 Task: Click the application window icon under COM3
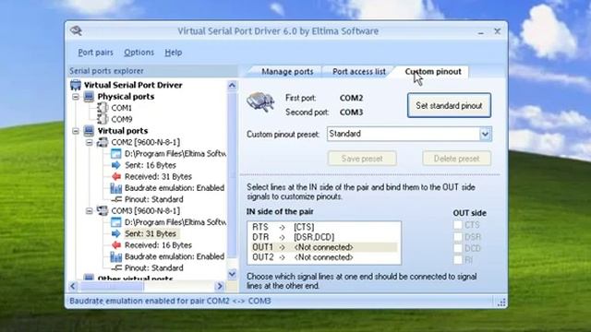click(116, 222)
